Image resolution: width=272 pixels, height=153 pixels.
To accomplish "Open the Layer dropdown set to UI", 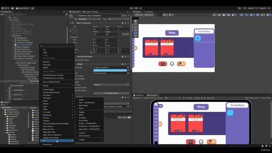I will pos(119,19).
